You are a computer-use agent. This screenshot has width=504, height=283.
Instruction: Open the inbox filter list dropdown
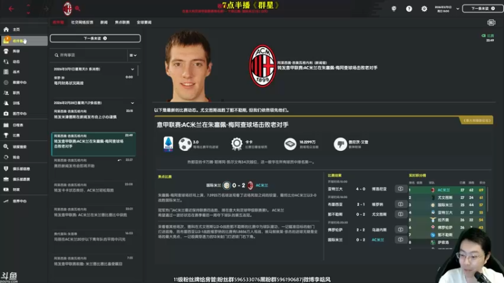pos(133,55)
